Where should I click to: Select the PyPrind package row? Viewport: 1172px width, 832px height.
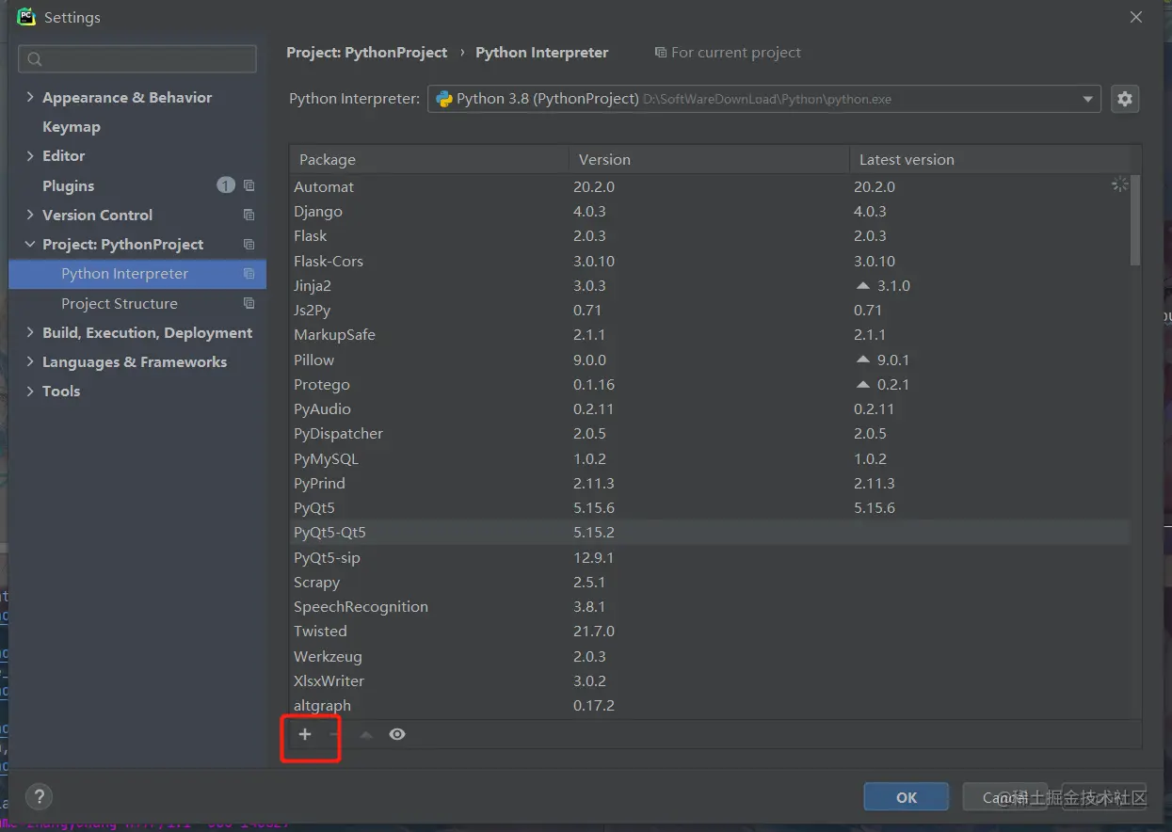click(710, 483)
